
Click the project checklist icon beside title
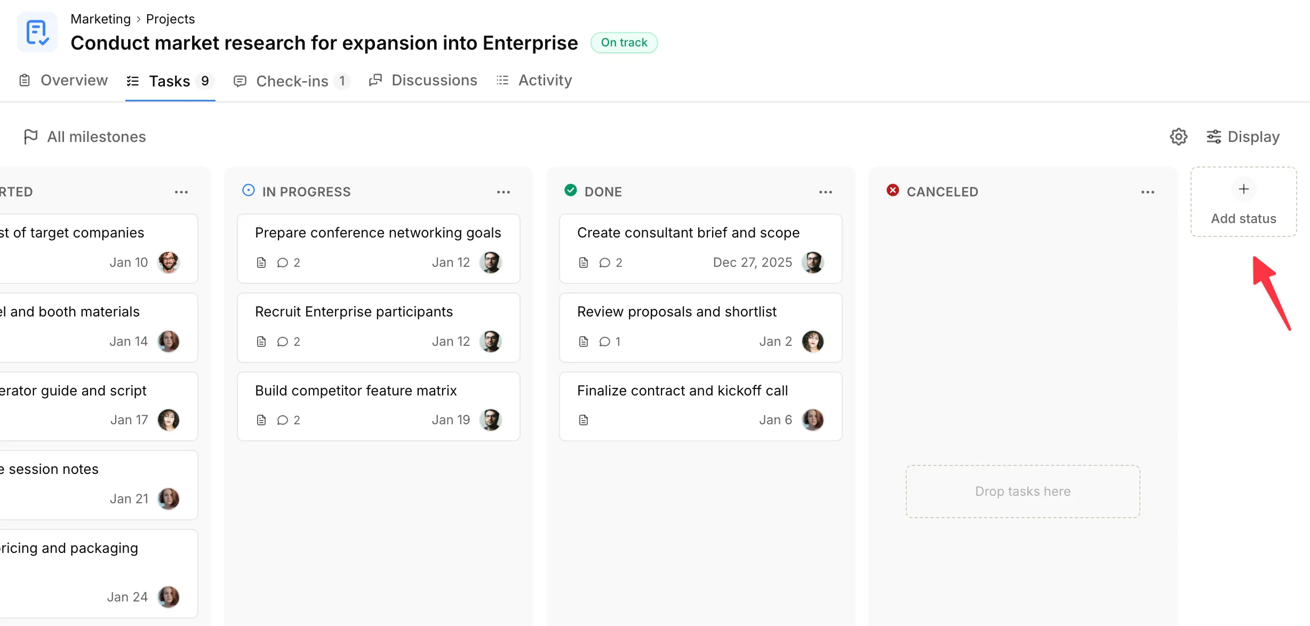tap(37, 33)
